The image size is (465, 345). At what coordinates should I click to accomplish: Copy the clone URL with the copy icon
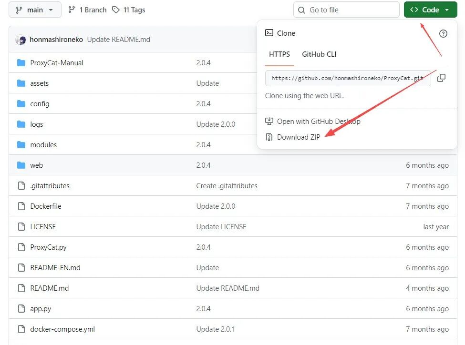pyautogui.click(x=441, y=78)
